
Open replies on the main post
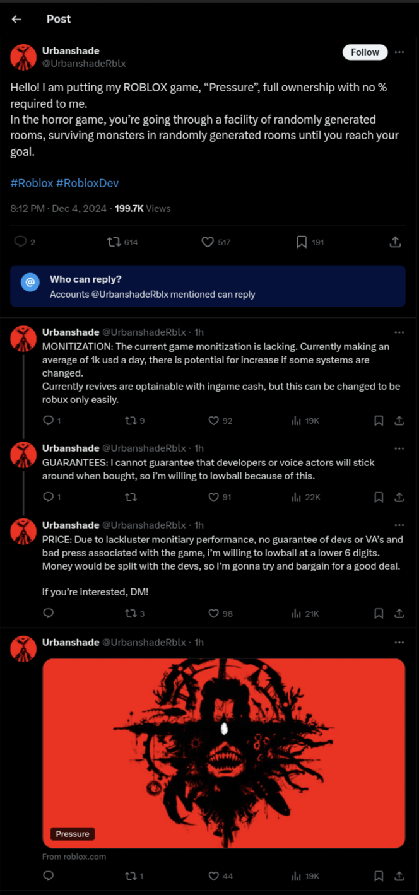[20, 242]
